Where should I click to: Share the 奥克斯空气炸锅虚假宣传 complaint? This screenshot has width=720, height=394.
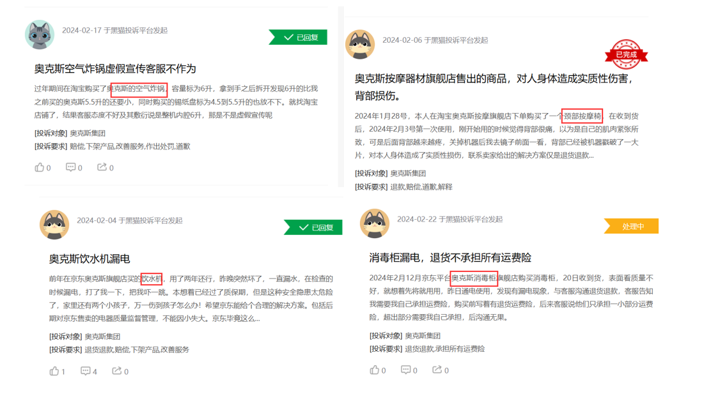pos(105,167)
